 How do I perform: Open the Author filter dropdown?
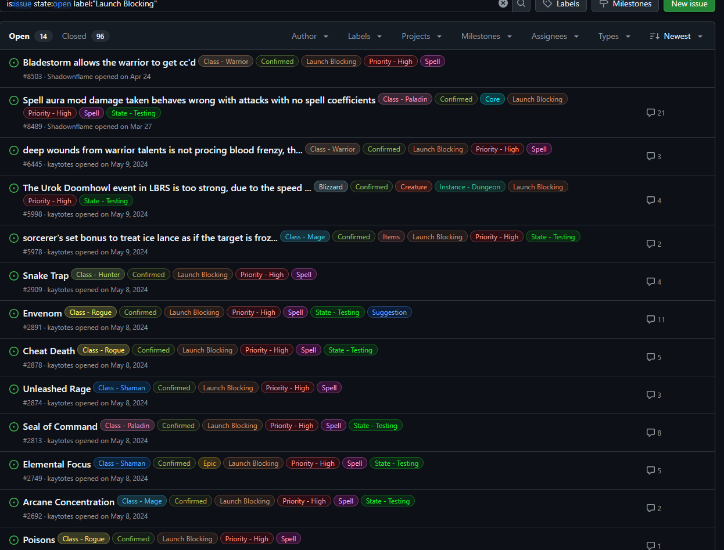point(310,36)
